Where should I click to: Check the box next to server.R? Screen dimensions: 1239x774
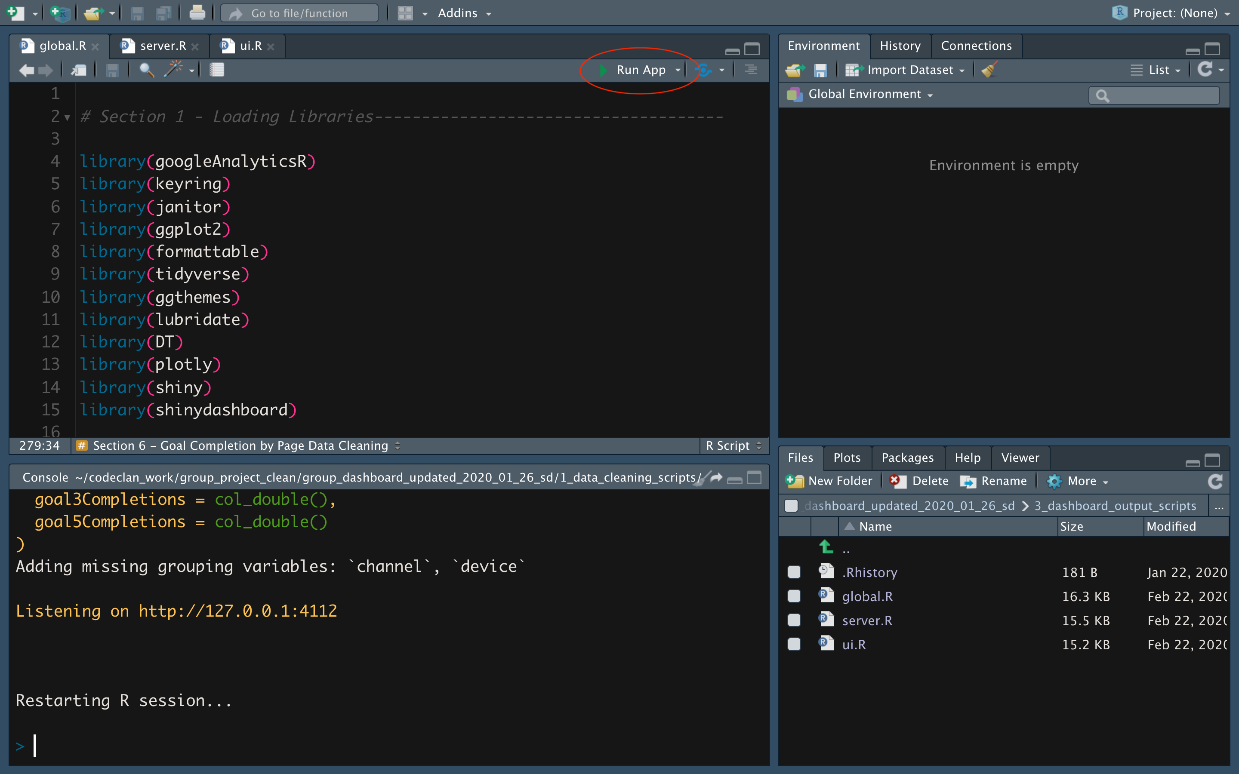click(x=794, y=620)
